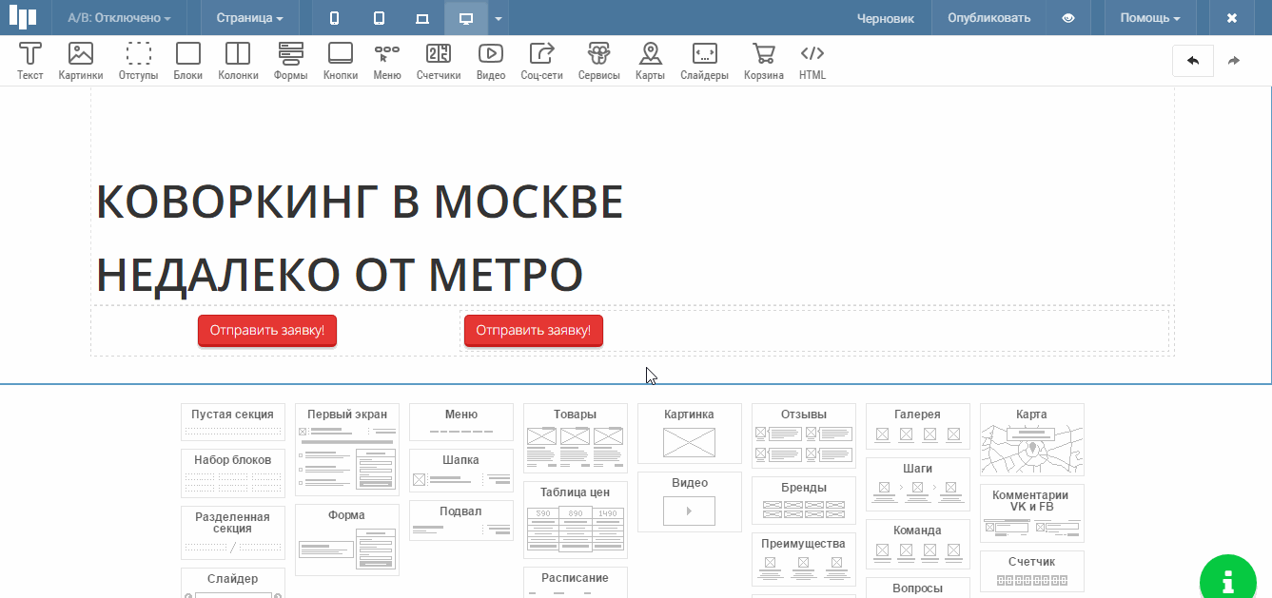Switch to desktop device view

(466, 18)
